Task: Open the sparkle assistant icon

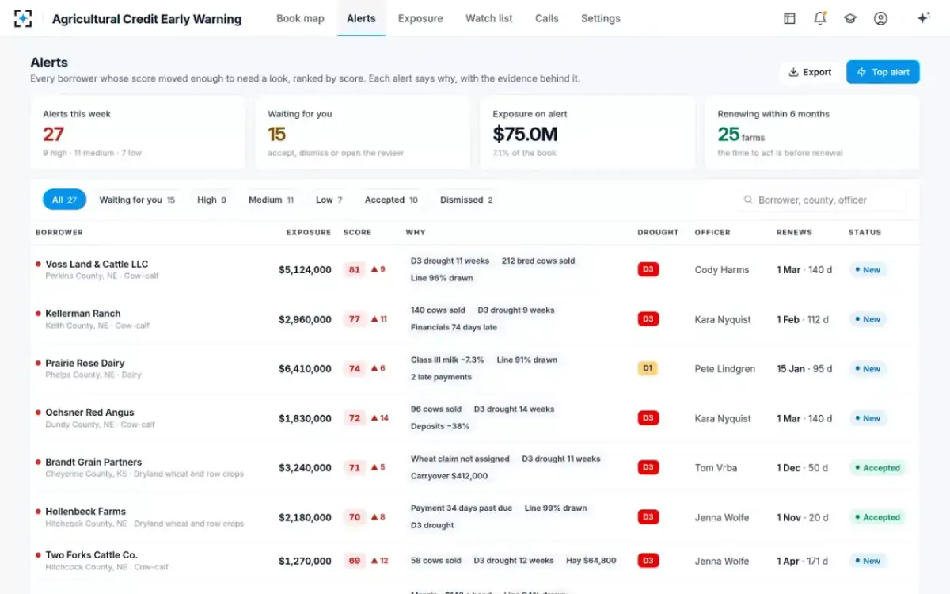Action: [x=923, y=18]
